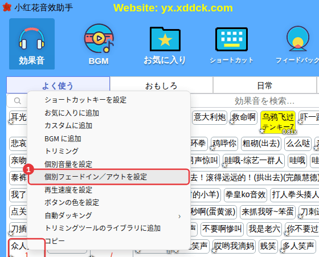Toggle favorite star on 耳光 button
The image size is (319, 257).
(x=11, y=122)
